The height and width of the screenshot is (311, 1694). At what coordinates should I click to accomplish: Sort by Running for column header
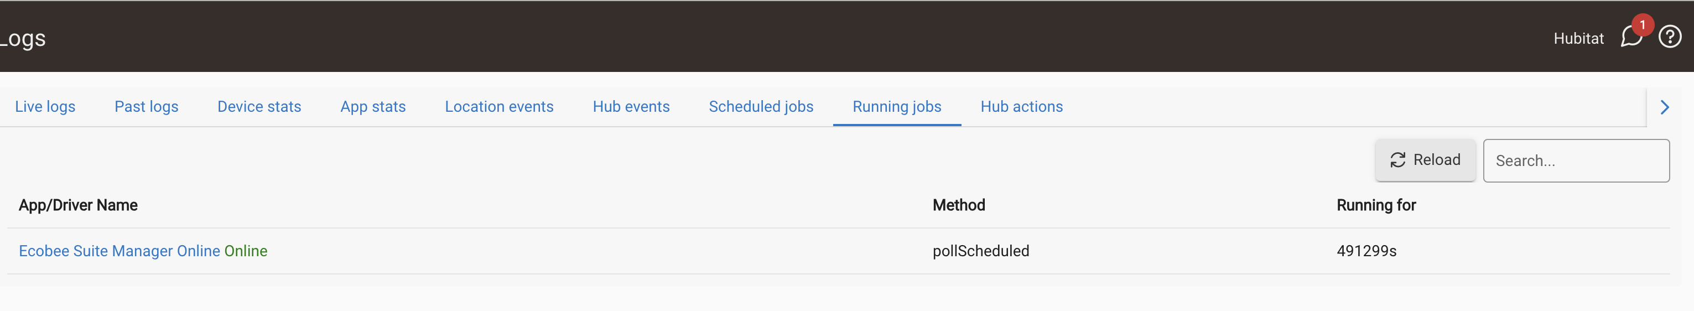[x=1376, y=205]
